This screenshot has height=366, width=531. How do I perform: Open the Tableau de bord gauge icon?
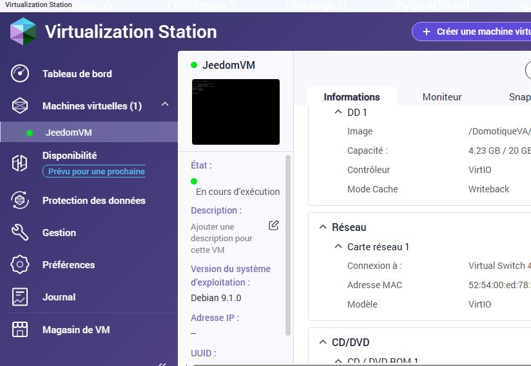tap(20, 73)
